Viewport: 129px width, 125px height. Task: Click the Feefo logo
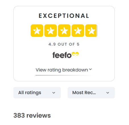point(66,55)
